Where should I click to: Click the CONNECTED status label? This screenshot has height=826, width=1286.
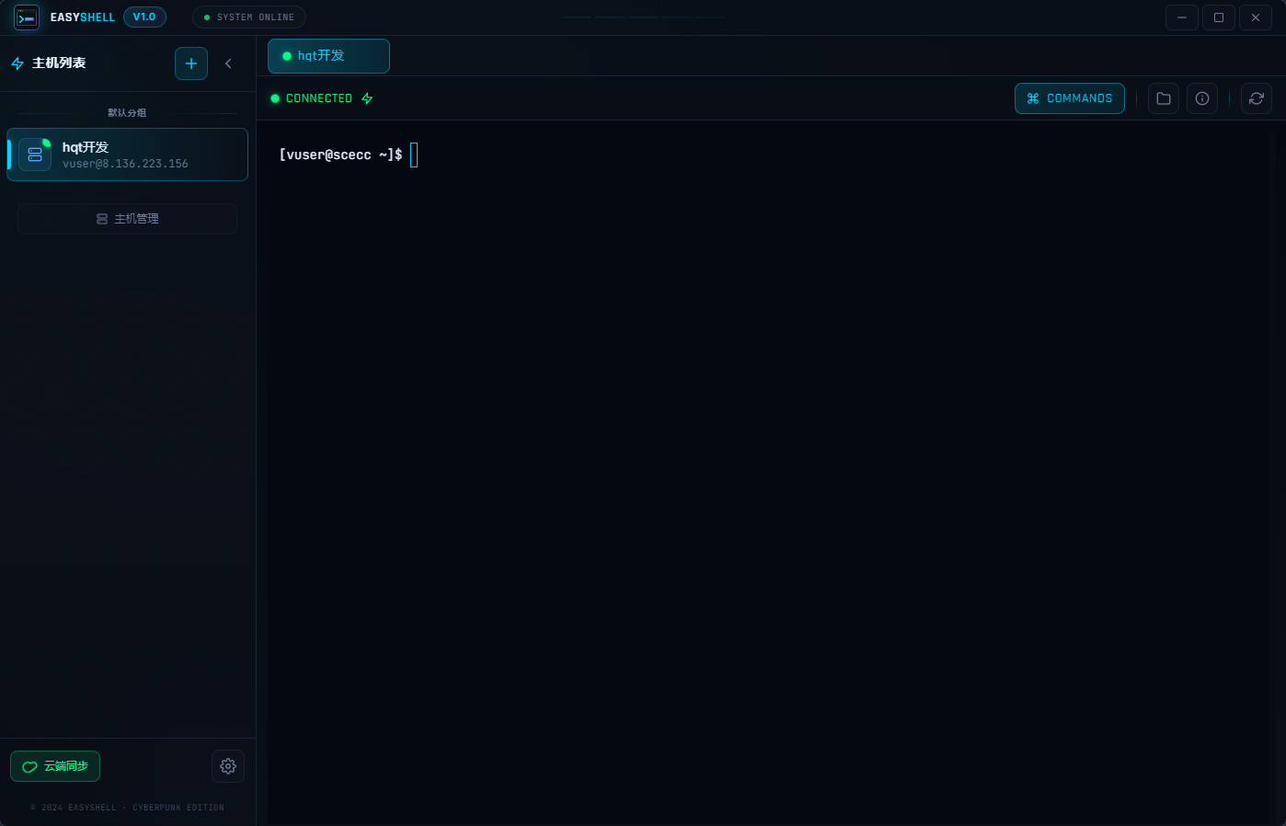(x=318, y=98)
